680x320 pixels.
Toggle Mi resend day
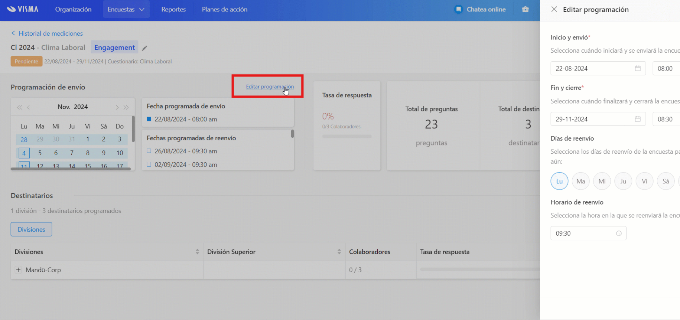[602, 181]
